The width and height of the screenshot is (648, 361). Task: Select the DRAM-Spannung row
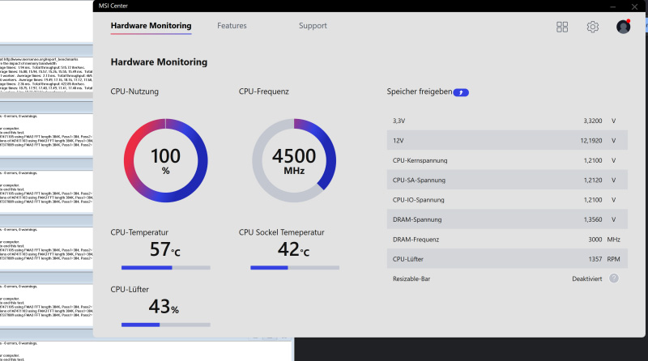tap(507, 219)
